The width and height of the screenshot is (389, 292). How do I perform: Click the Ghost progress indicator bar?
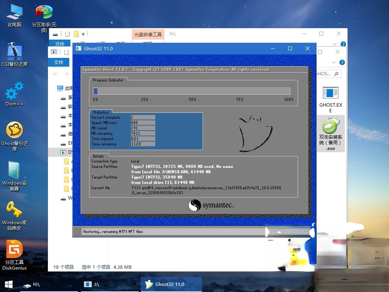coord(191,91)
